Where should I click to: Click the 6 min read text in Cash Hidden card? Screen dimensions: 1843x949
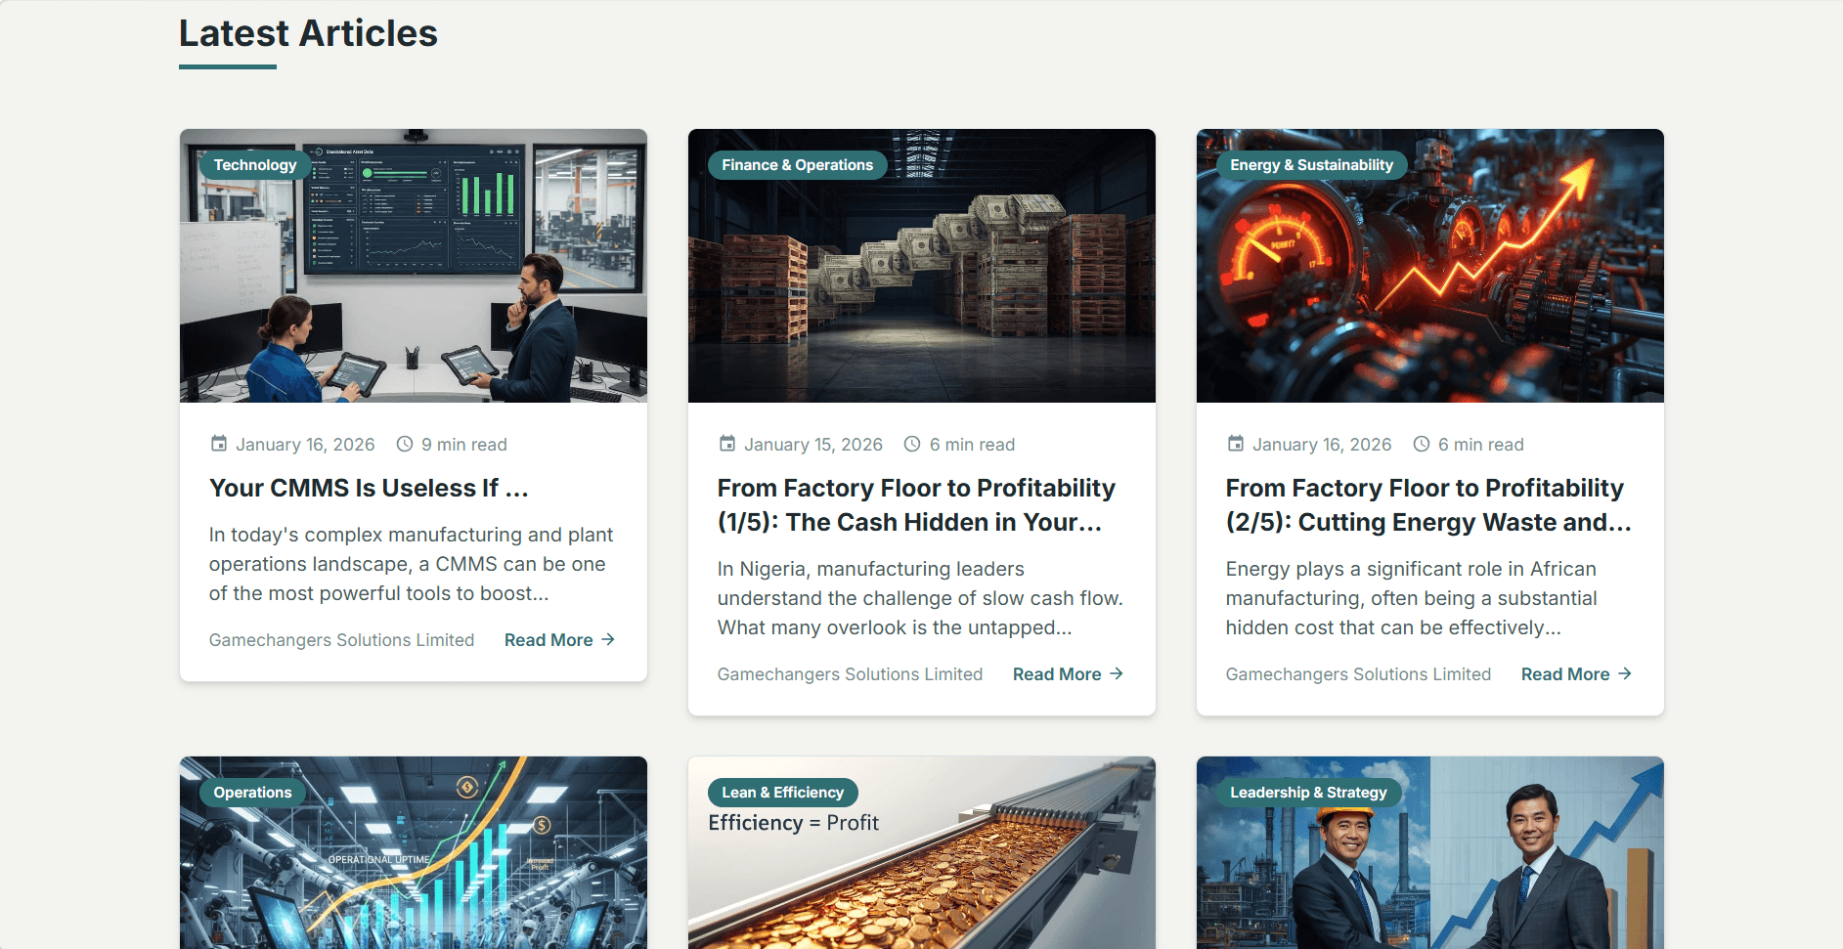coord(973,445)
